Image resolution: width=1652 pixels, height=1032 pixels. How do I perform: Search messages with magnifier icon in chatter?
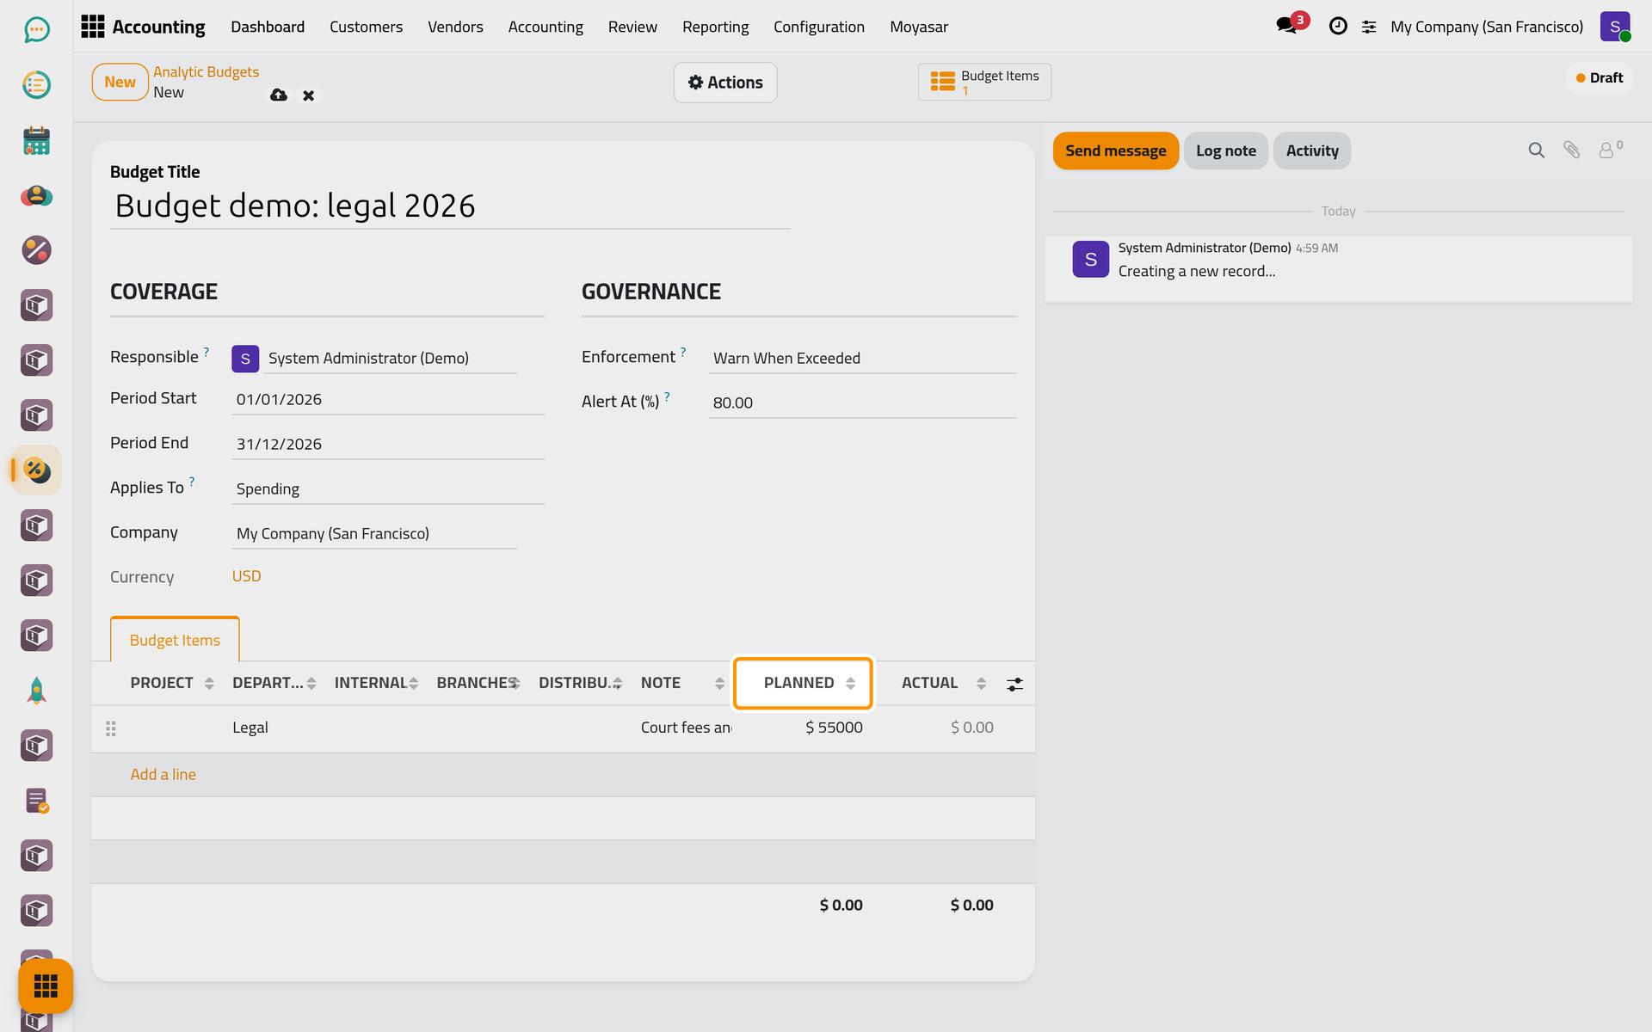pyautogui.click(x=1536, y=150)
